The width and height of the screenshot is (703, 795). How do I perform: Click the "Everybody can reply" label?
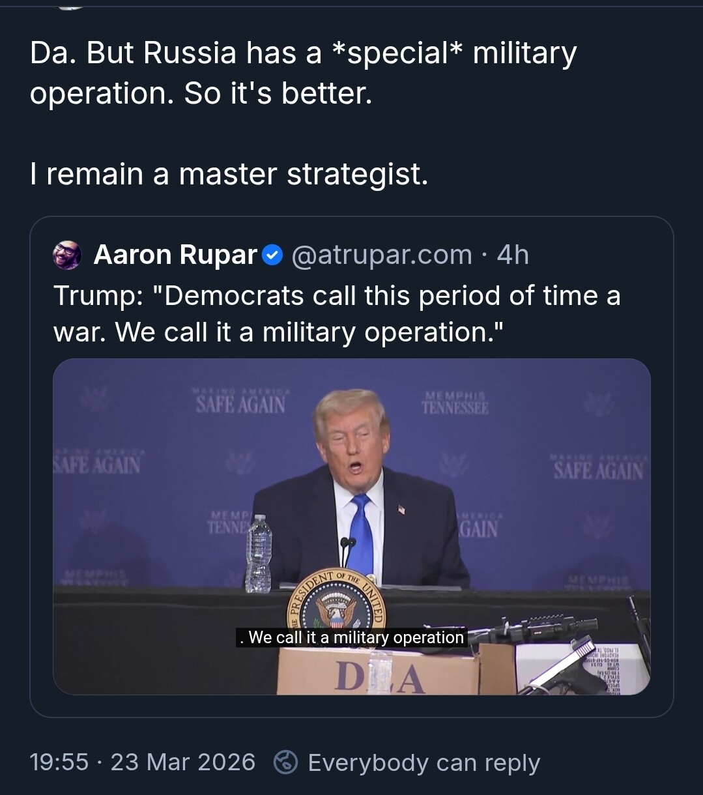click(x=423, y=762)
